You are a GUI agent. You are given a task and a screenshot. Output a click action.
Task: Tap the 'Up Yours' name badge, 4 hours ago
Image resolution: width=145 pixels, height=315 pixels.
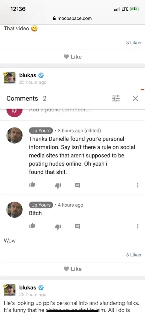(x=41, y=205)
